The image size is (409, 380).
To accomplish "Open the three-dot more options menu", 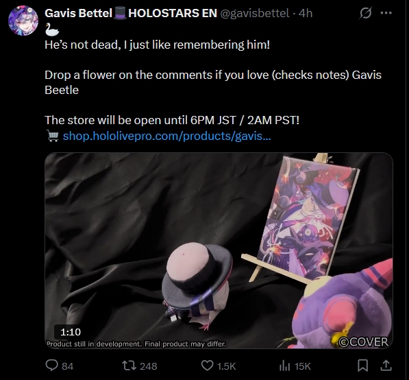I will tap(386, 13).
